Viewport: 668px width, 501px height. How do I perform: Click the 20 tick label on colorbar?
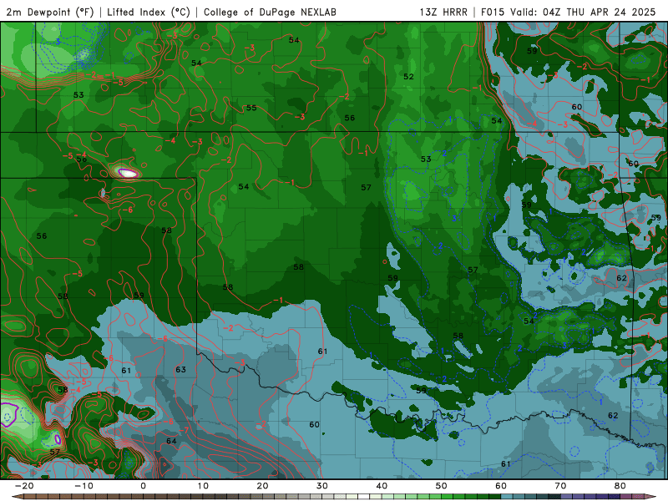[x=262, y=486]
